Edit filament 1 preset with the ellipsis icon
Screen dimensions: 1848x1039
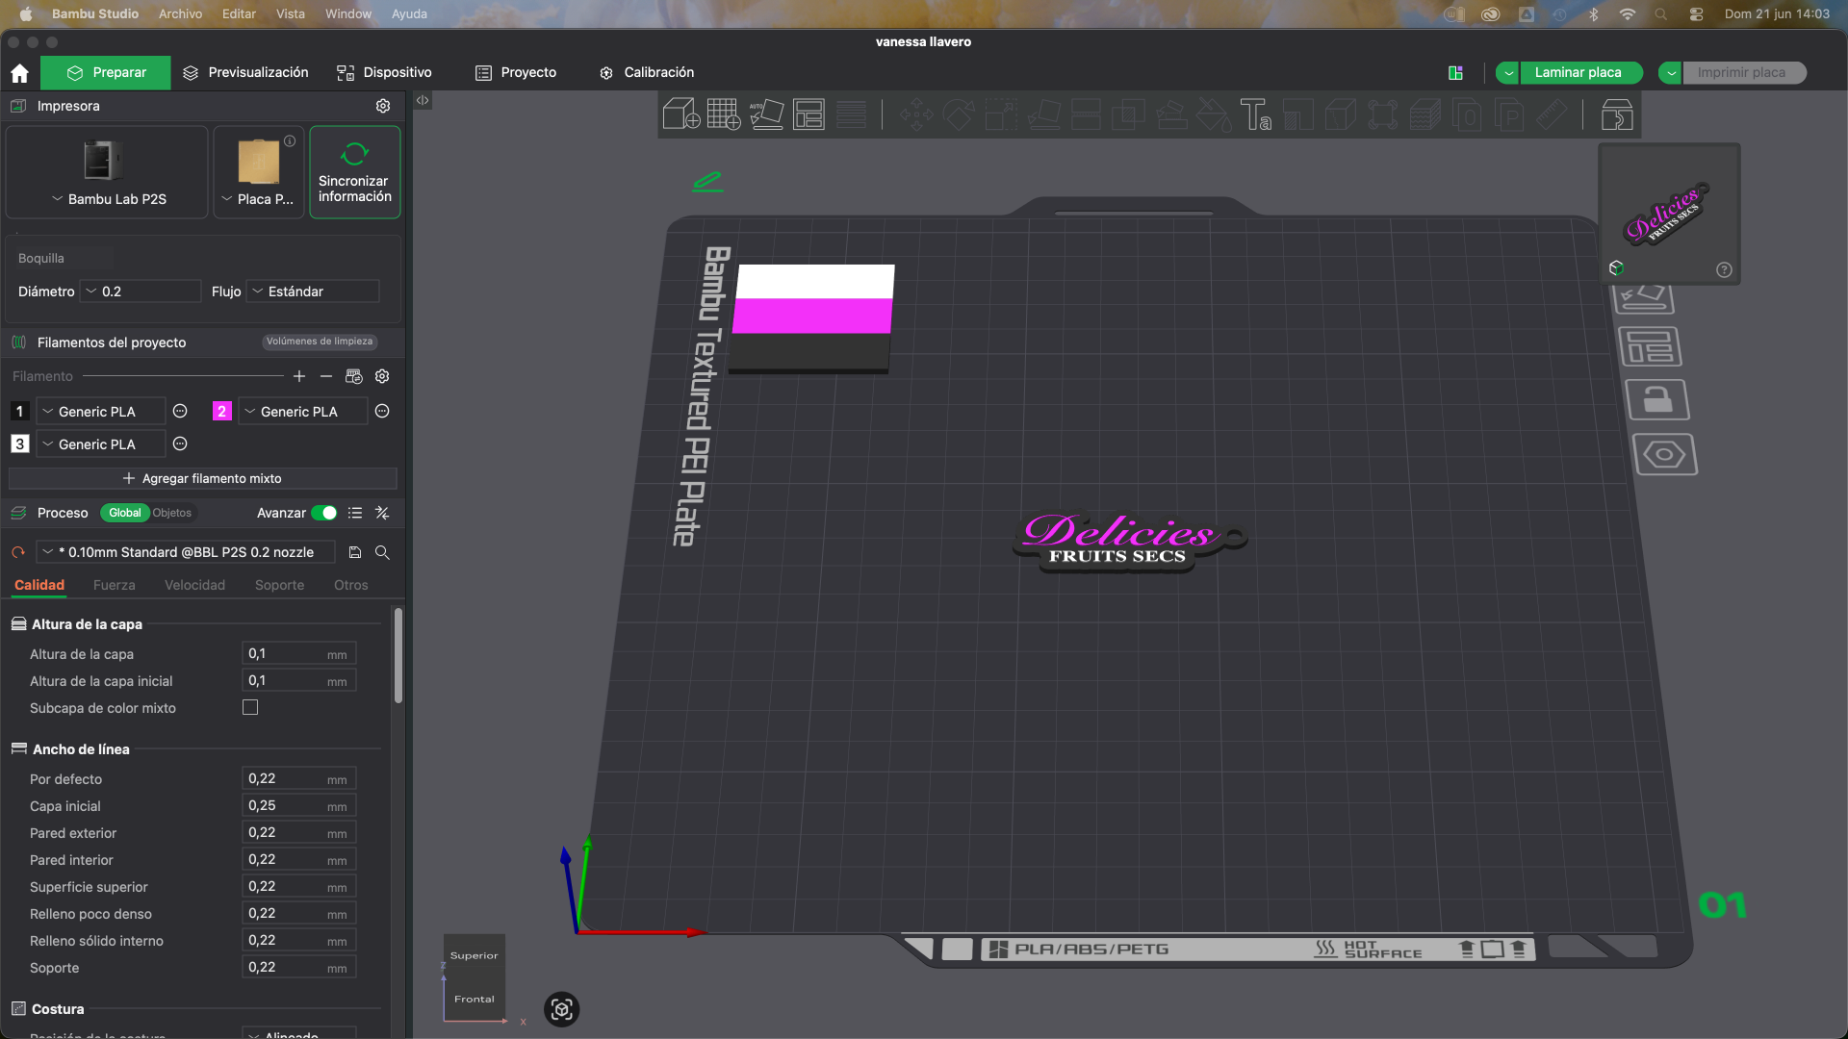(x=180, y=412)
